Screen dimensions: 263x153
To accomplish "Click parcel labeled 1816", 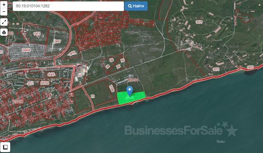I will (x=72, y=53).
